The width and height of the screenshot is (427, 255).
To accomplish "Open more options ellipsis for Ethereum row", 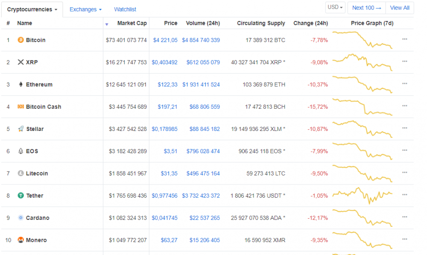I will coord(405,83).
